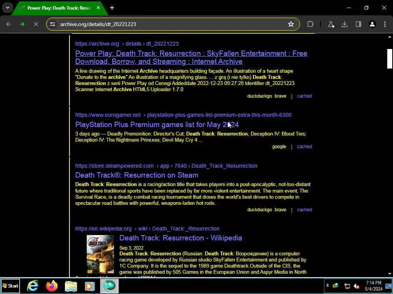Click the scrollbar down arrow
Screen dimensions: 393x294
click(x=390, y=274)
